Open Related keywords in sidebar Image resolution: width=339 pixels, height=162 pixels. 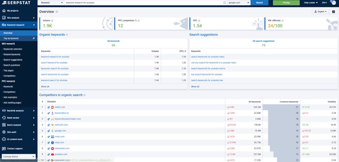[11, 54]
